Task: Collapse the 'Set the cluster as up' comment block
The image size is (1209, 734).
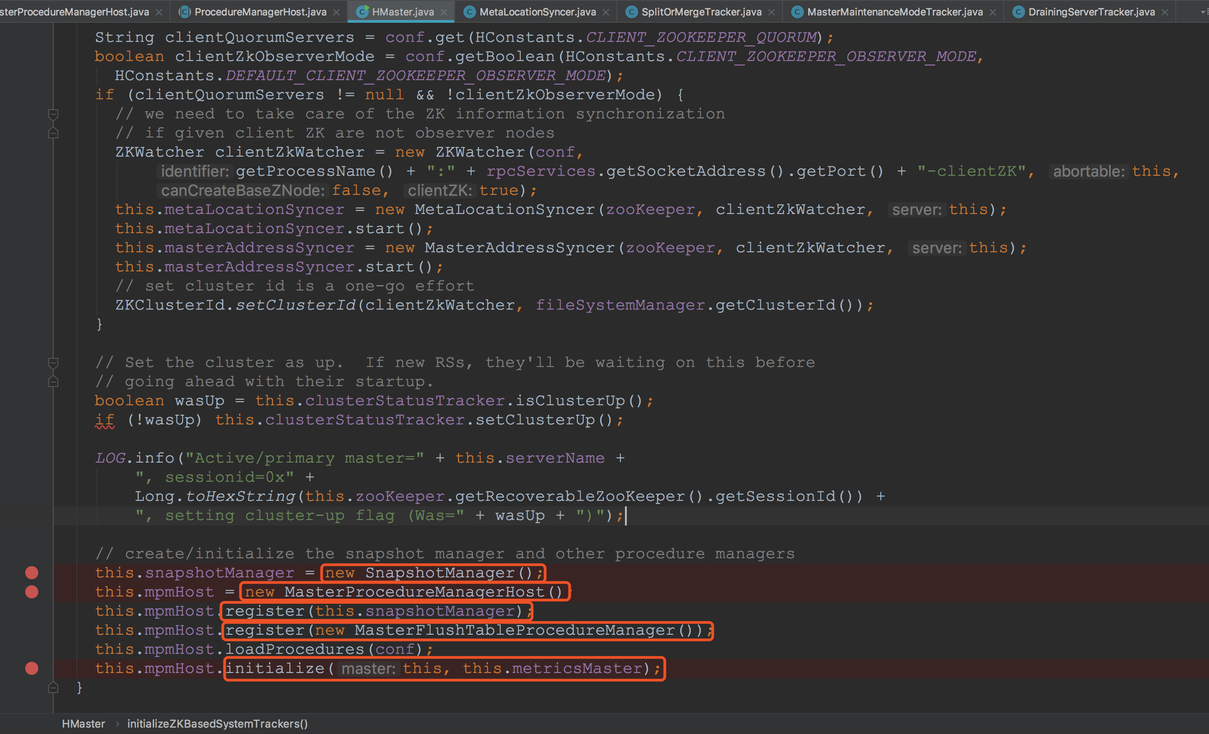Action: [53, 363]
